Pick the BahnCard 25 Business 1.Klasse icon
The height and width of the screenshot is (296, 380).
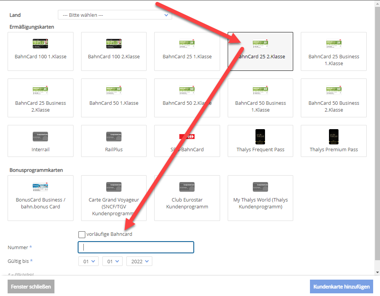[334, 44]
